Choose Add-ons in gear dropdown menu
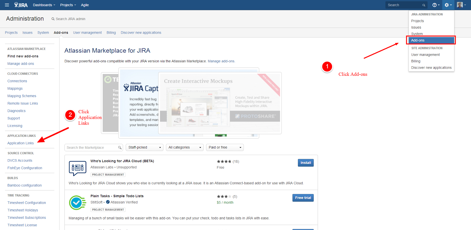The height and width of the screenshot is (230, 471). point(431,40)
